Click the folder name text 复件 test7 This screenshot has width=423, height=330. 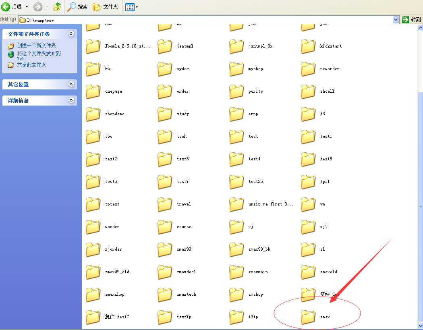(x=117, y=317)
